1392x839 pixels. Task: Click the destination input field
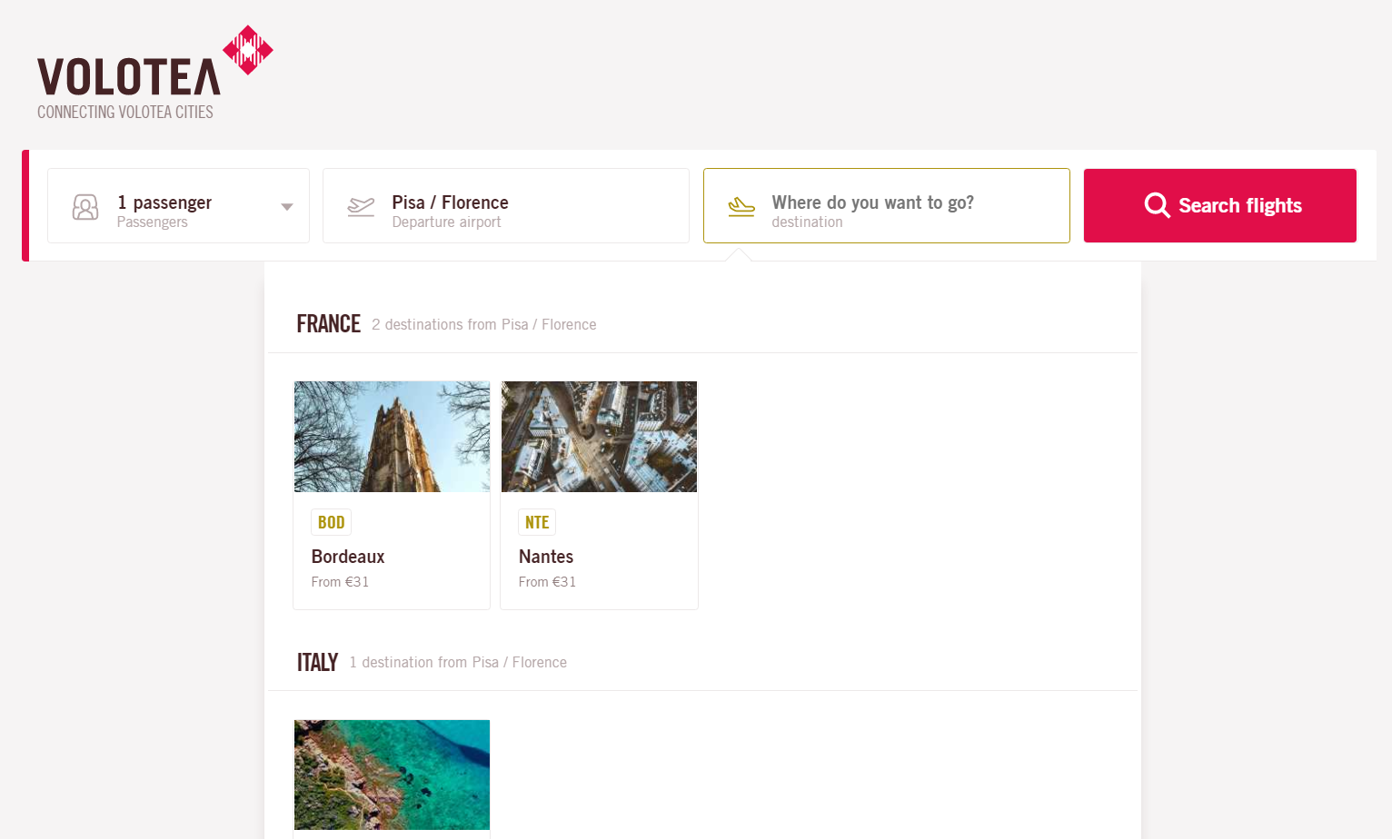click(887, 206)
